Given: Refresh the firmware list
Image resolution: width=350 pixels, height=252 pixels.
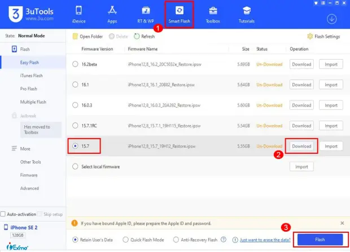Looking at the screenshot, I should pyautogui.click(x=144, y=36).
